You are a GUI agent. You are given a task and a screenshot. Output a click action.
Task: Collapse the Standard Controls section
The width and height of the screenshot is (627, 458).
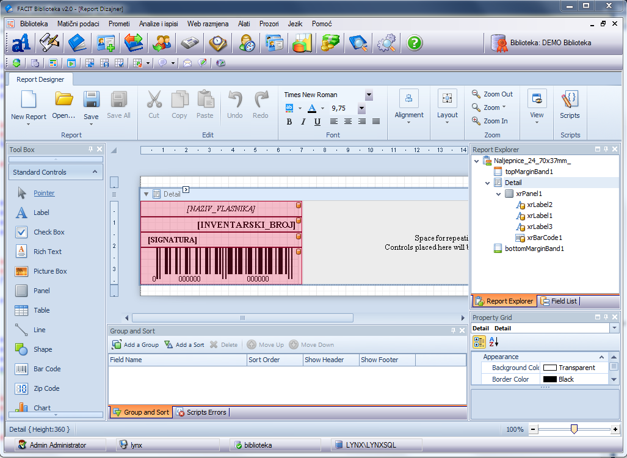95,172
